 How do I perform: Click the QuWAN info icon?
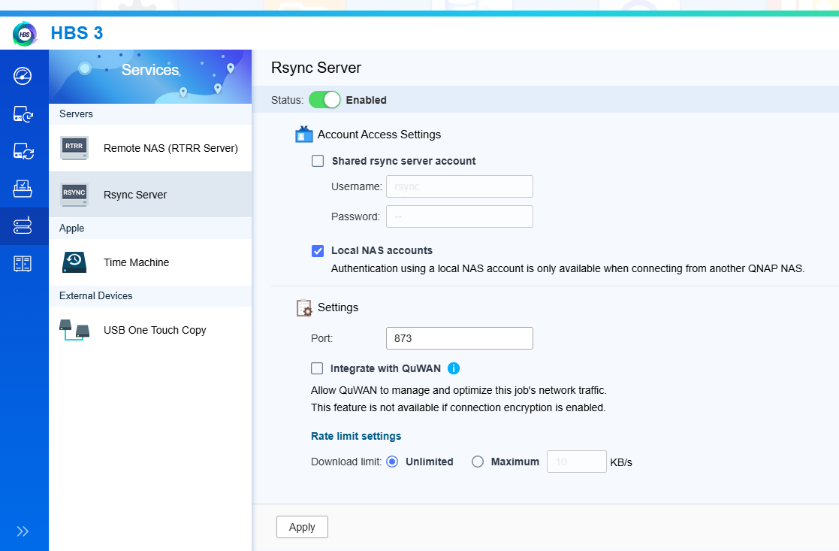454,368
